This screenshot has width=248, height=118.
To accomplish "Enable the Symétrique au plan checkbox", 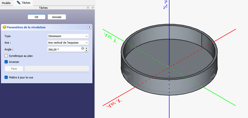I will [x=6, y=56].
